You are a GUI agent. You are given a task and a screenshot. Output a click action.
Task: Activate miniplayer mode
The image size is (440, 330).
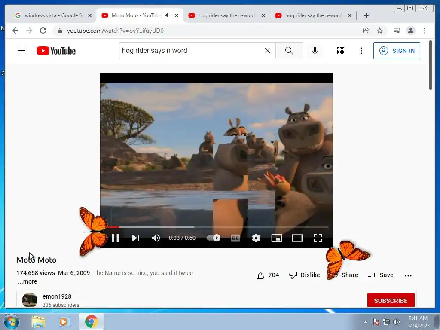tap(277, 238)
